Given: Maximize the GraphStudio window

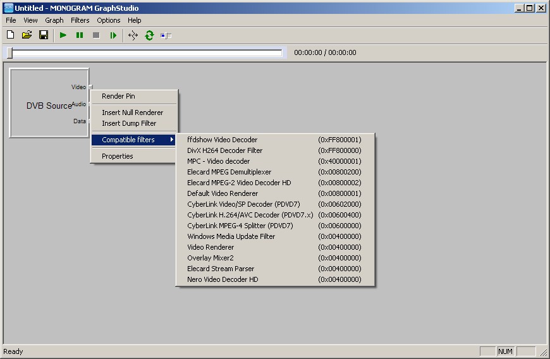Looking at the screenshot, I should click(530, 8).
